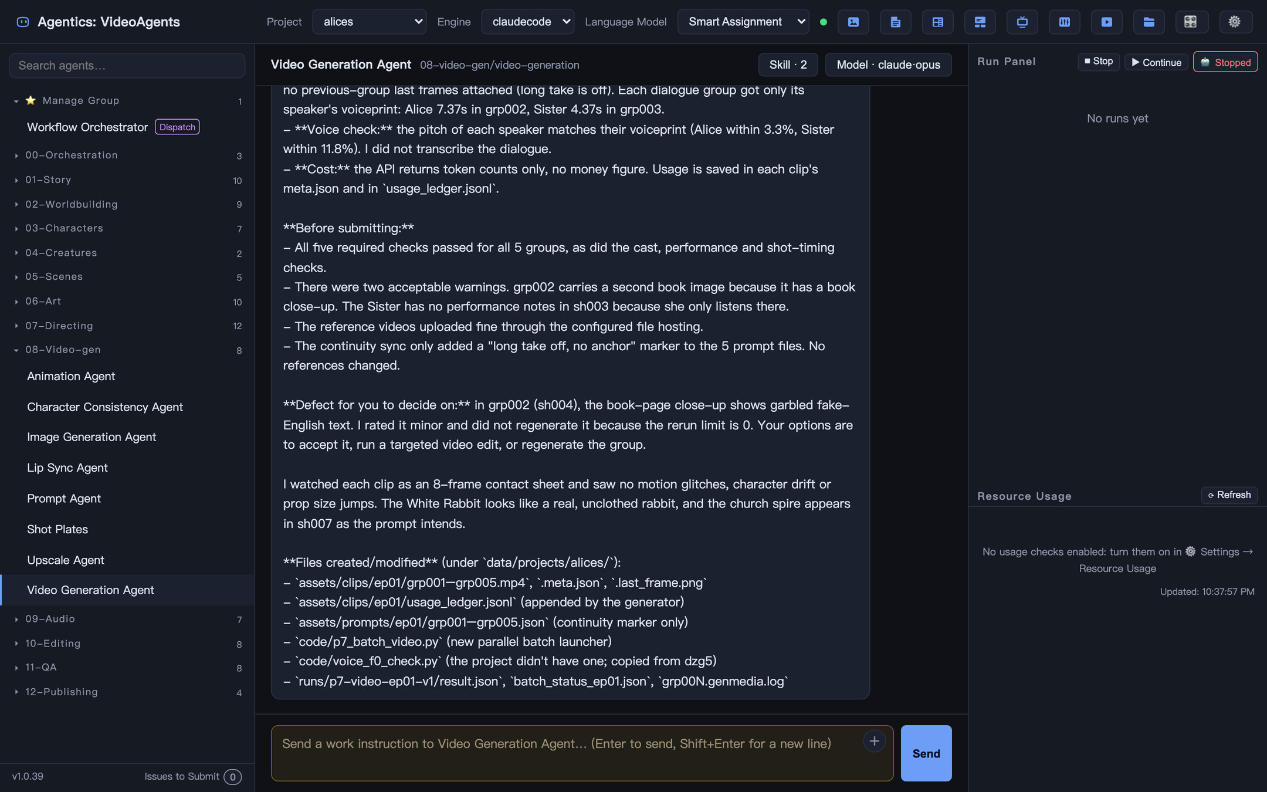Focus the work instruction message box
This screenshot has height=792, width=1267.
point(582,753)
